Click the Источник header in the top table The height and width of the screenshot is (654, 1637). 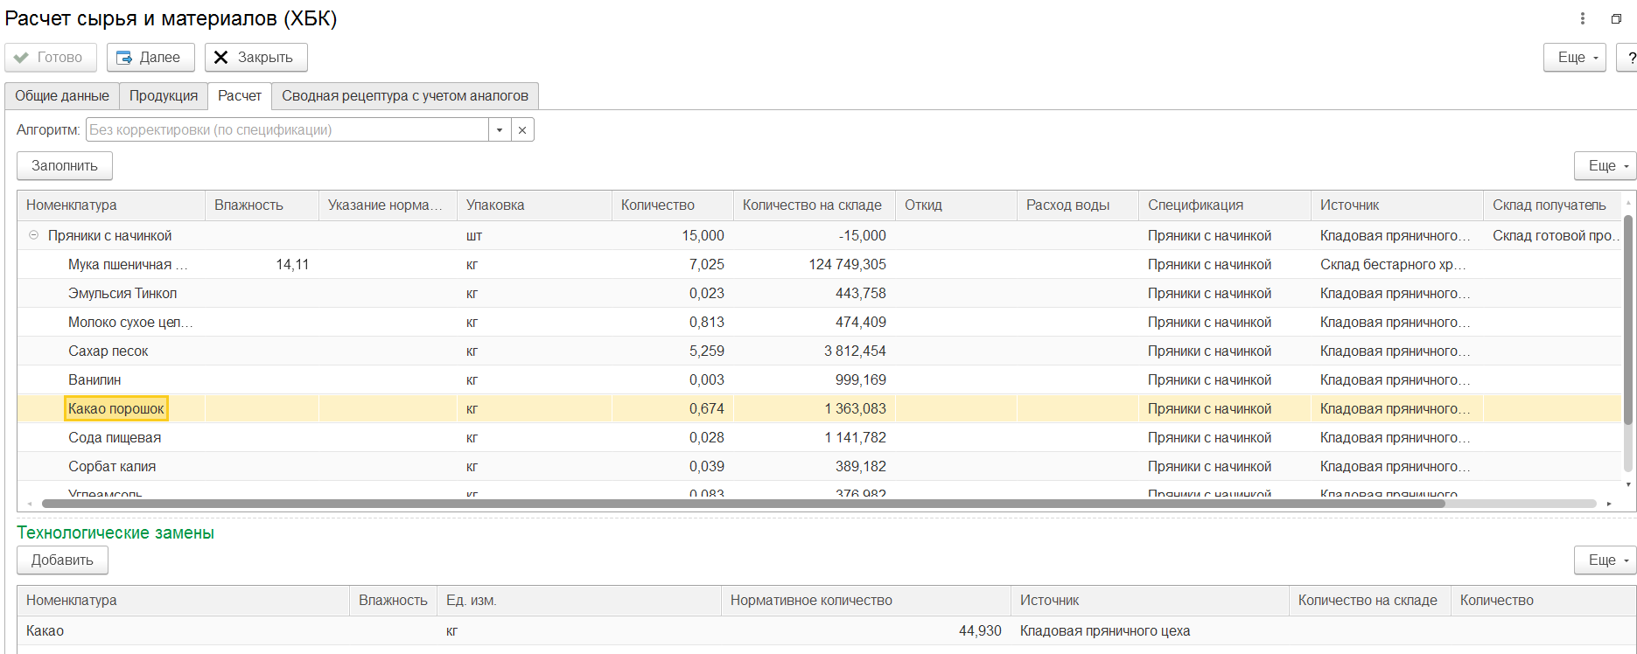[x=1396, y=205]
